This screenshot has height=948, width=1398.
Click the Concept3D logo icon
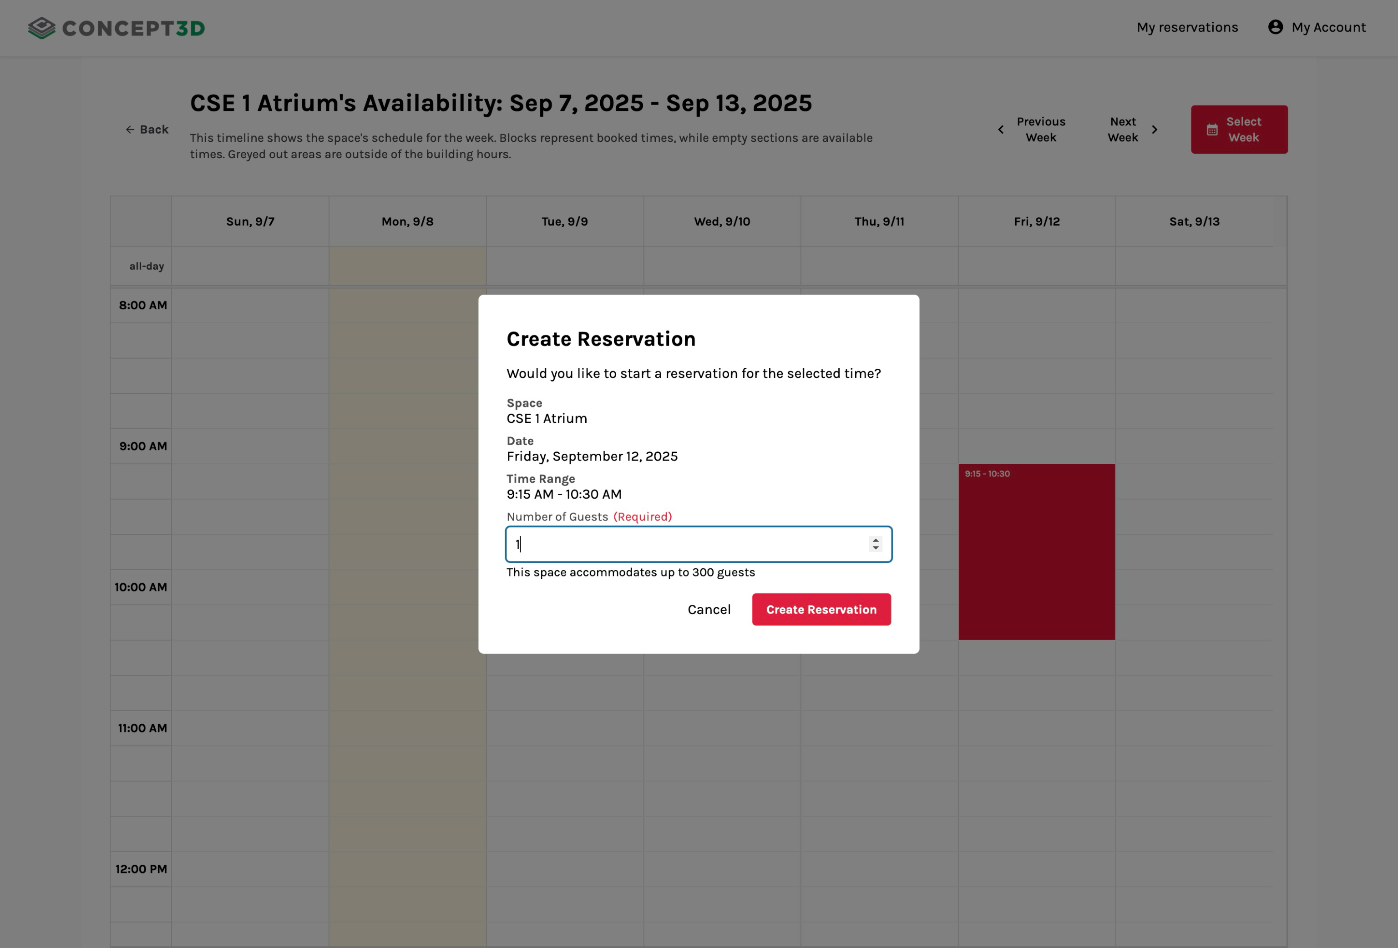click(x=41, y=28)
